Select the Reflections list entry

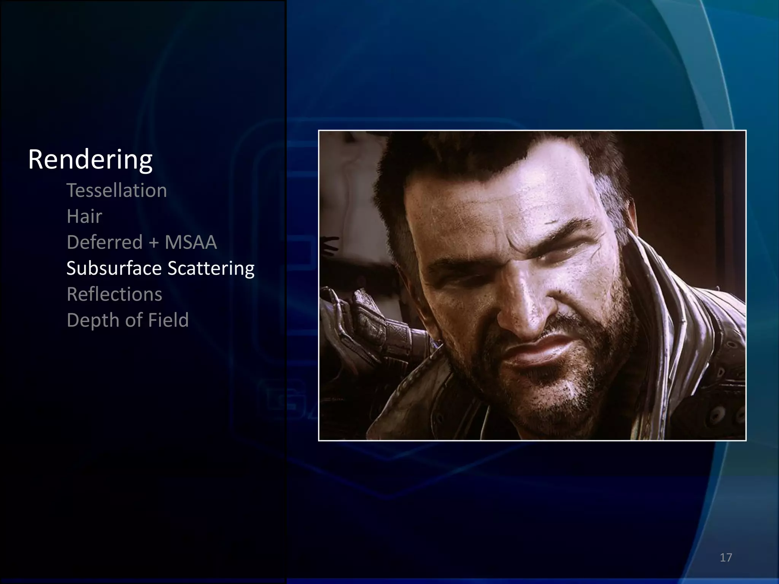114,294
